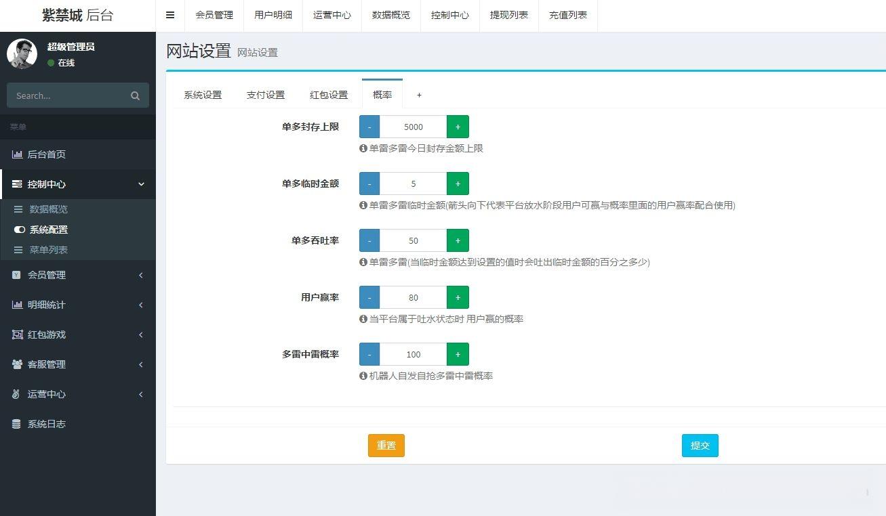Click info icon under 单多封存上限
The image size is (886, 516).
click(363, 148)
